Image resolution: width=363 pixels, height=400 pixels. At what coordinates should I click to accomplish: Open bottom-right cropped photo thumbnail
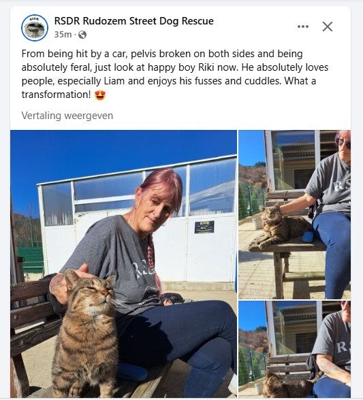pos(294,349)
